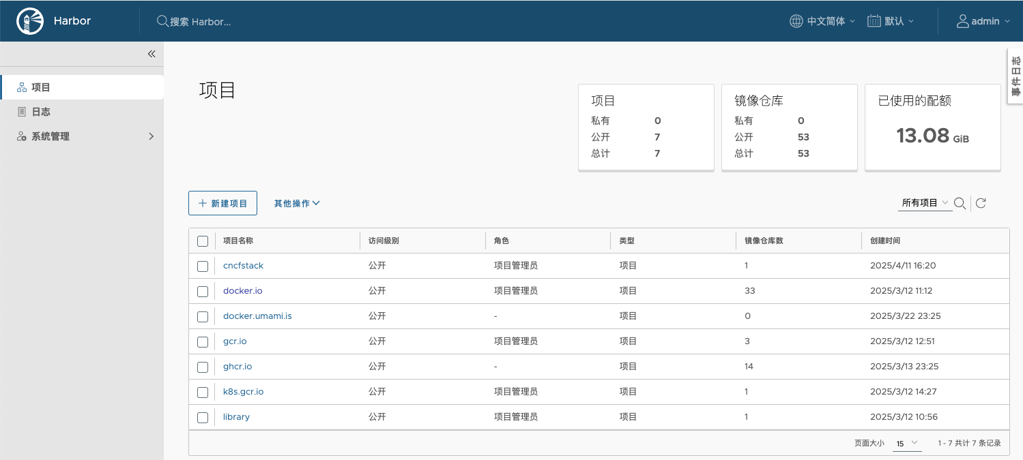Click the date 2025/3/12 14:27
This screenshot has height=460, width=1023.
point(903,392)
